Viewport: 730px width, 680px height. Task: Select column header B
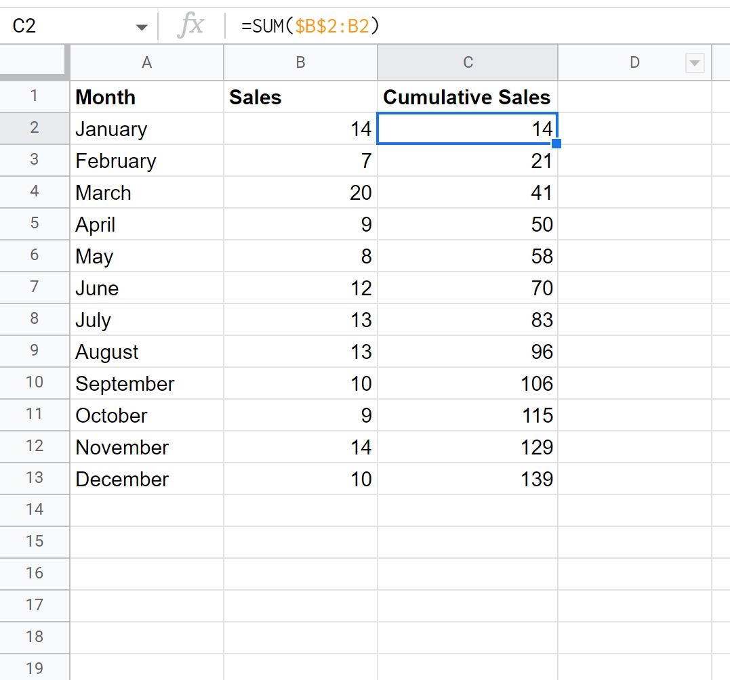click(x=300, y=62)
